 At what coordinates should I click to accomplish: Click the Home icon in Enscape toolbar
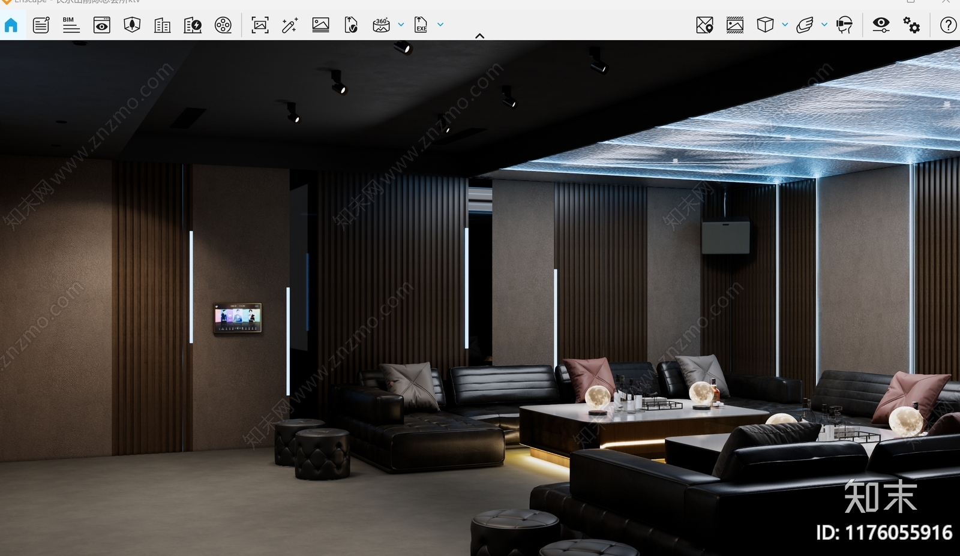tap(11, 25)
